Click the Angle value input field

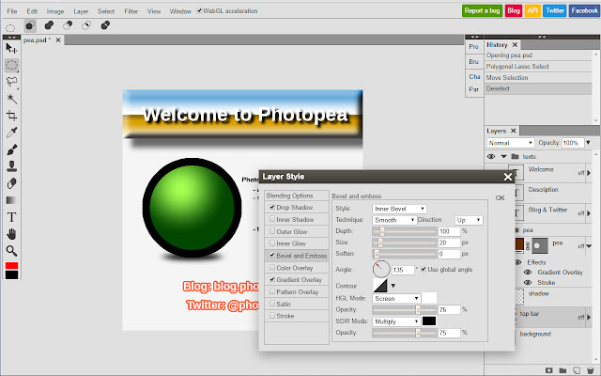pos(403,270)
